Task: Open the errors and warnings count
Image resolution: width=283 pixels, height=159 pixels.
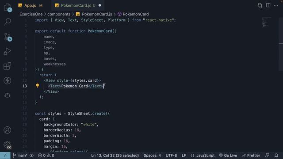Action: (x=46, y=155)
